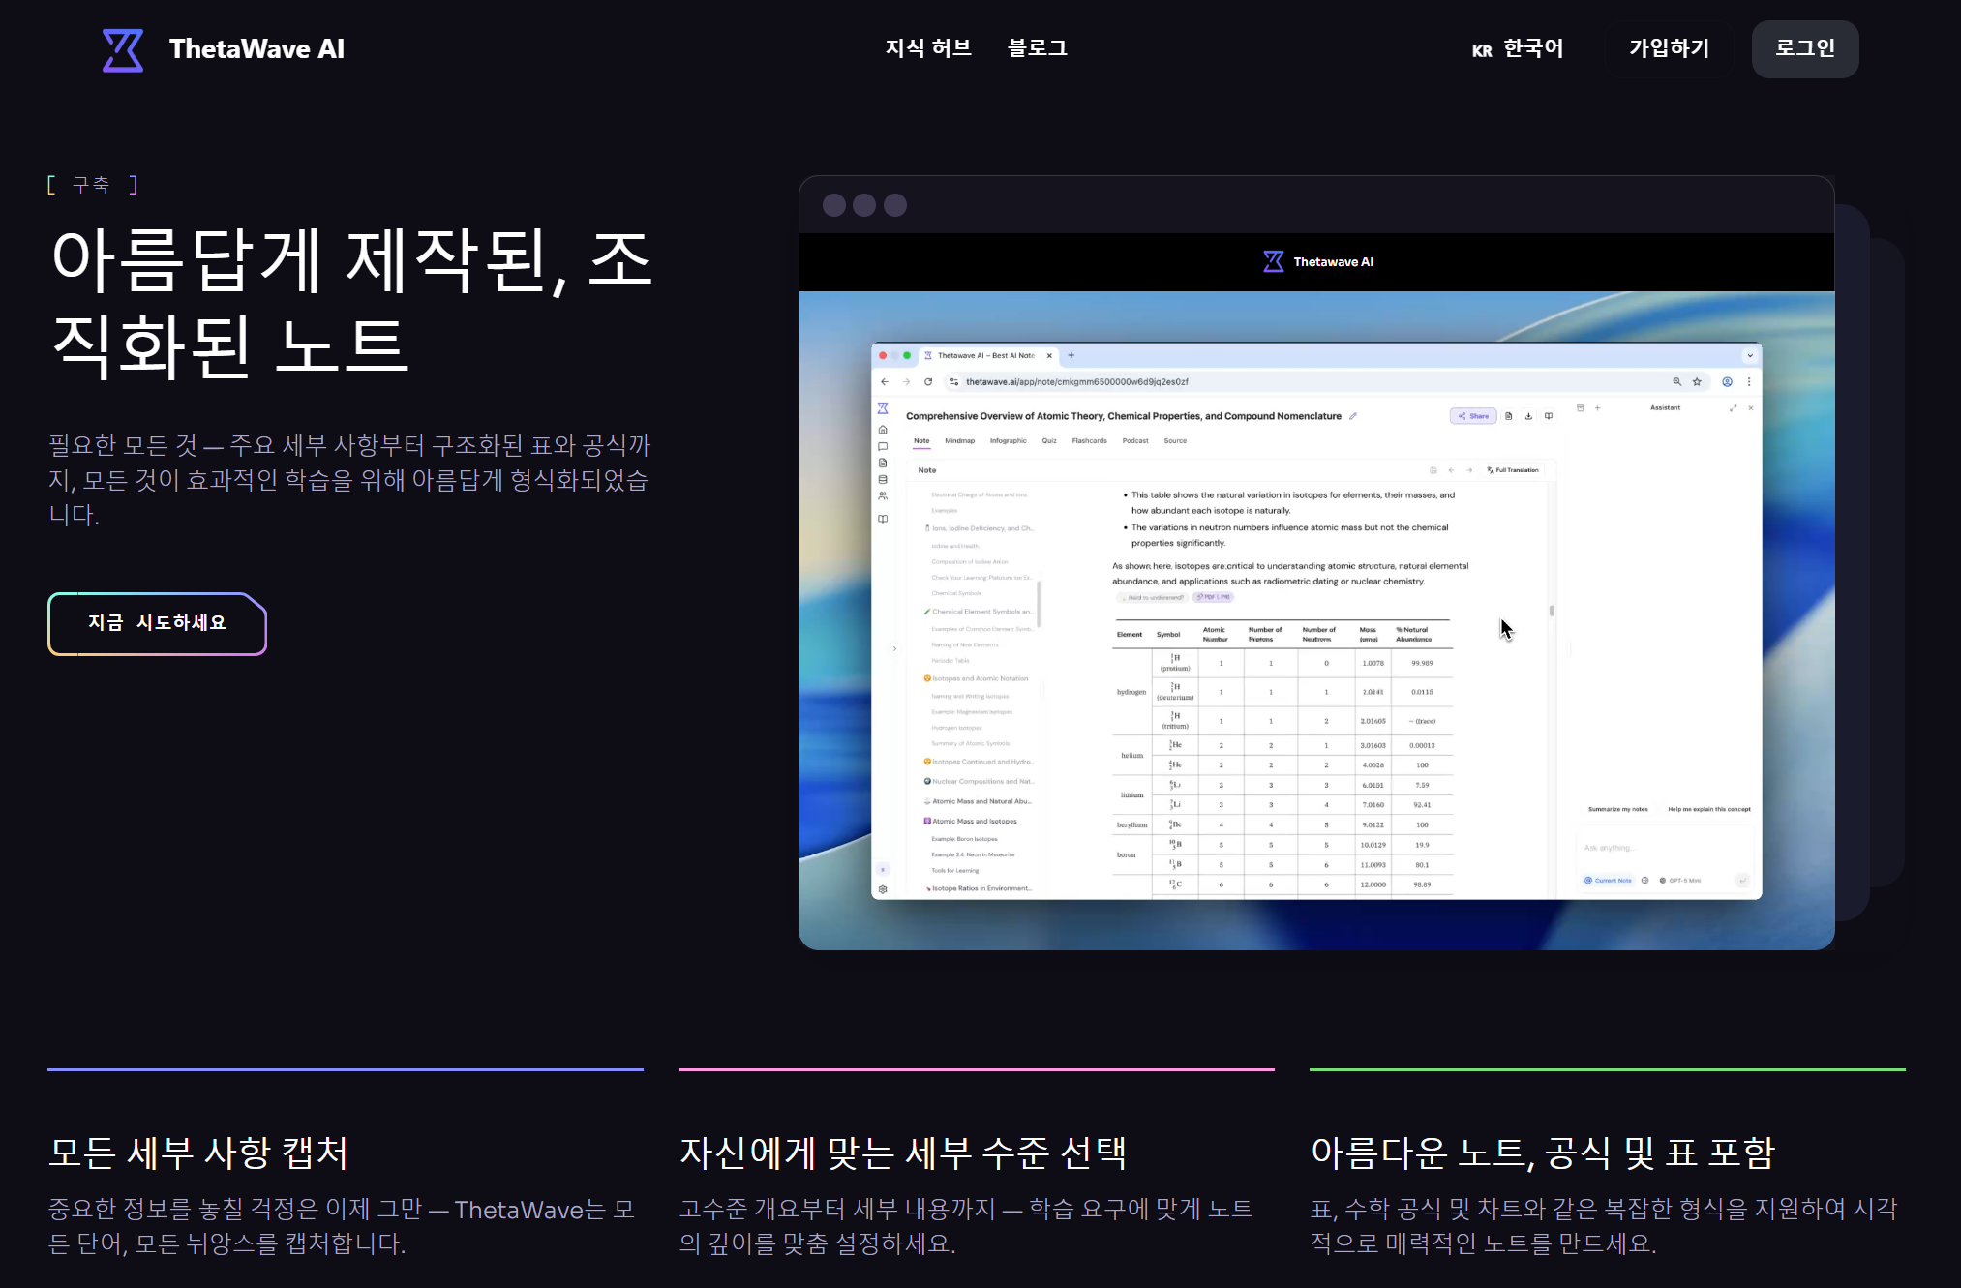Open the database icon in app sidebar

[883, 480]
